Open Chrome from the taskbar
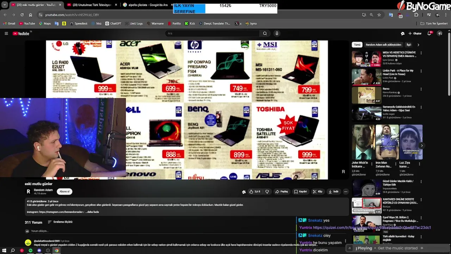 [57, 250]
